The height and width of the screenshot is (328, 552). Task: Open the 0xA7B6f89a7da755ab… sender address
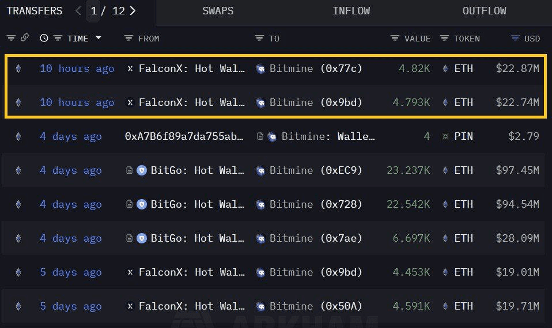(184, 136)
